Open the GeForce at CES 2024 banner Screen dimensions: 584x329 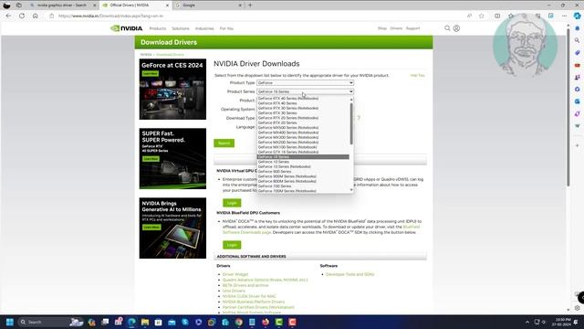[172, 90]
